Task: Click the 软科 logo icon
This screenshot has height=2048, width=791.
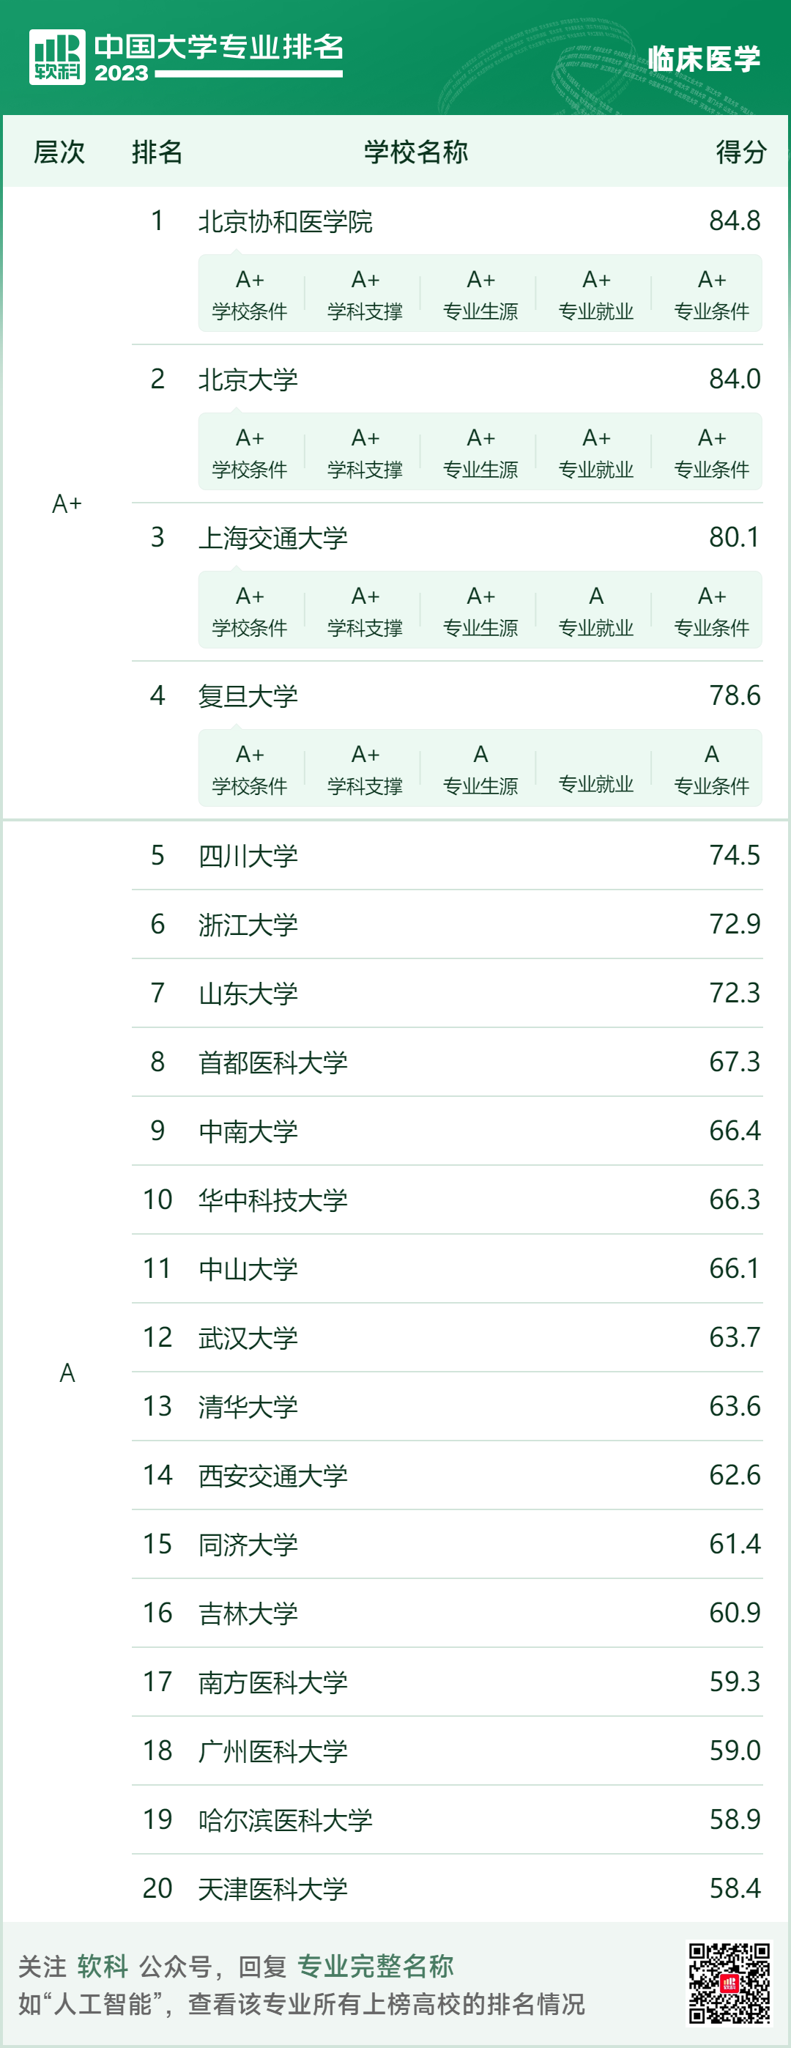Action: pyautogui.click(x=57, y=57)
